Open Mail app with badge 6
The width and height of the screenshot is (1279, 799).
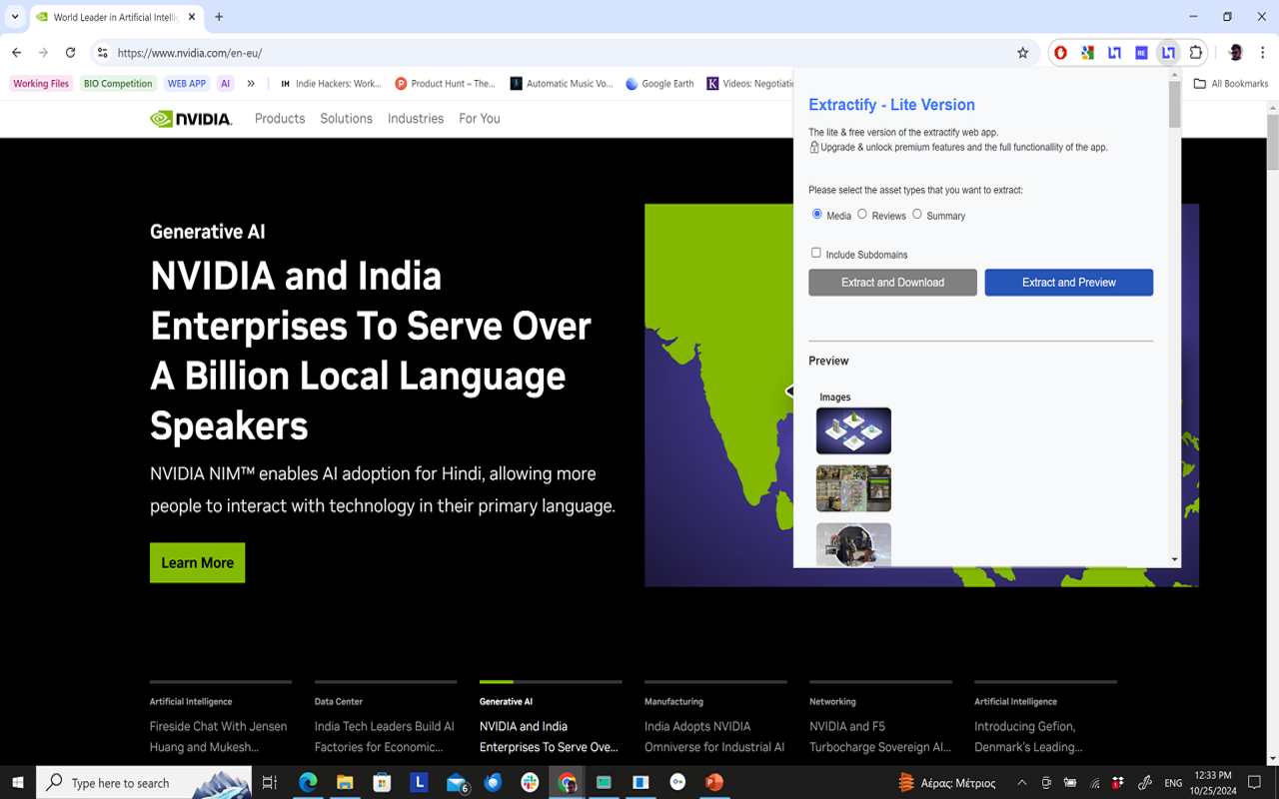tap(457, 783)
